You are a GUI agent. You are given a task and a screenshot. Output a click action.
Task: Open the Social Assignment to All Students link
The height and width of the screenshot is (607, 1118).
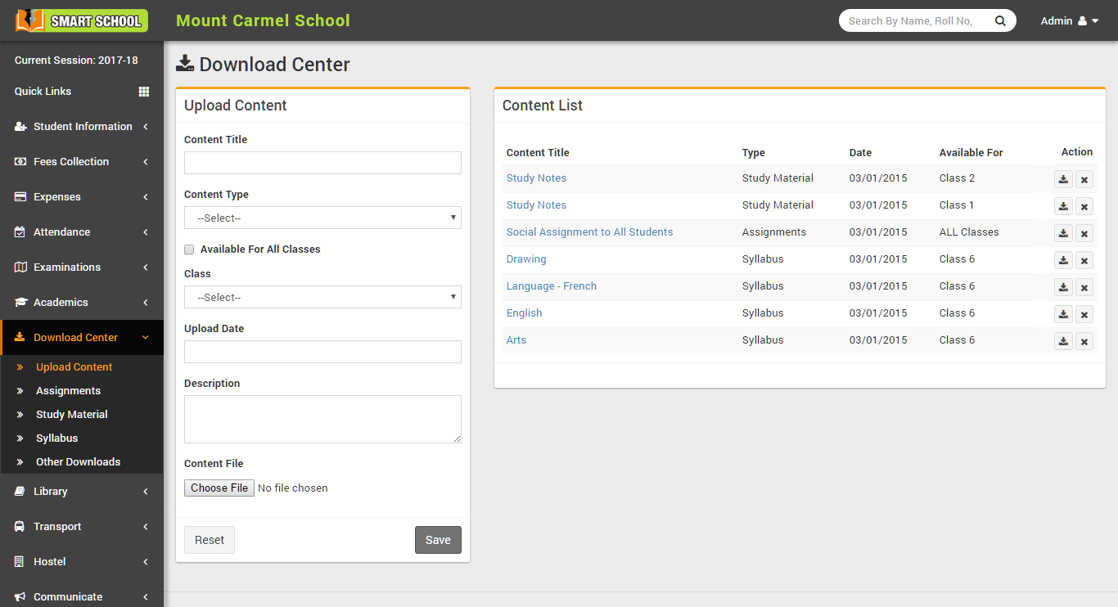pos(589,232)
